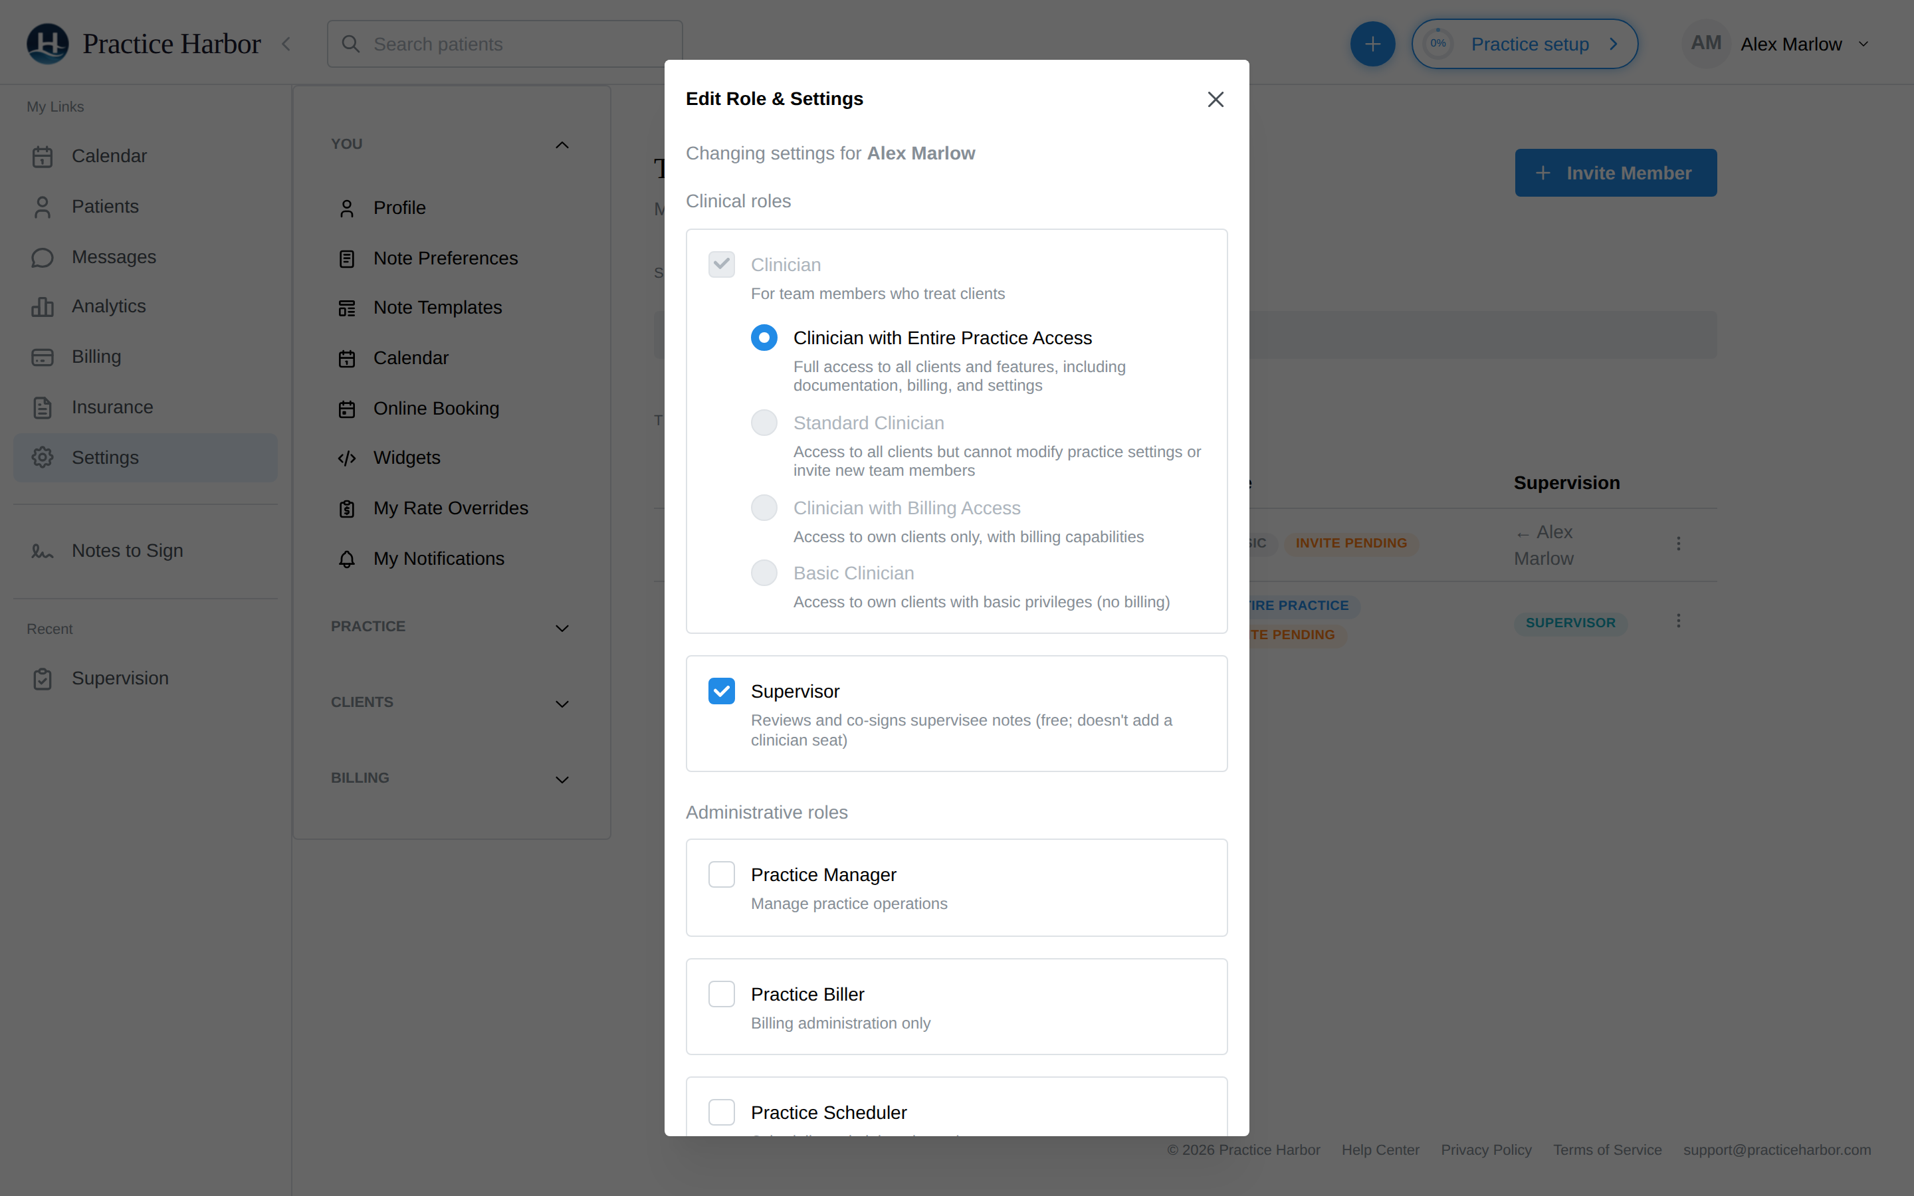Select Clinician with Entire Practice Access
Image resolution: width=1914 pixels, height=1196 pixels.
(x=764, y=338)
